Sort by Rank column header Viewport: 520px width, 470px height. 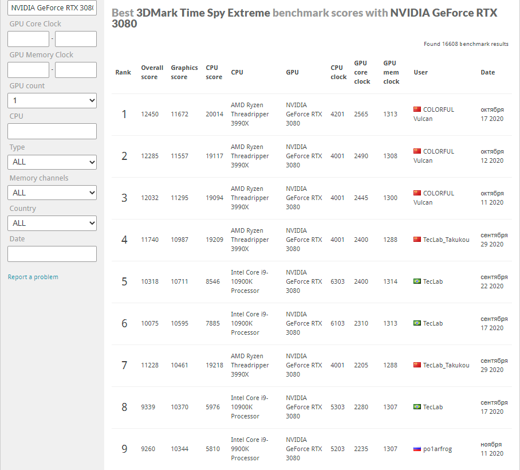pos(123,72)
